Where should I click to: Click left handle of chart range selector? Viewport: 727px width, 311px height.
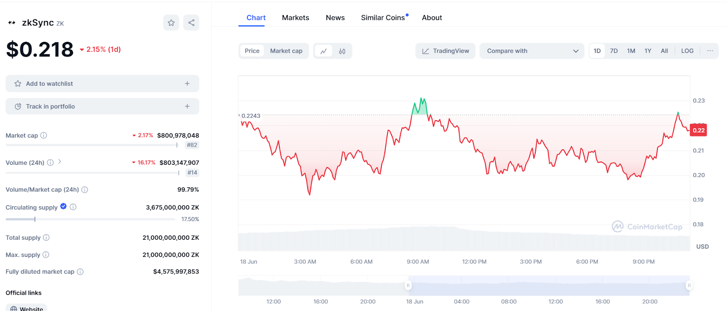408,285
